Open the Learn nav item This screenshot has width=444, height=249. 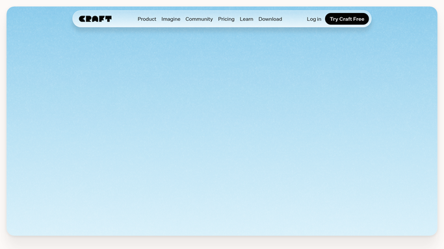coord(246,19)
